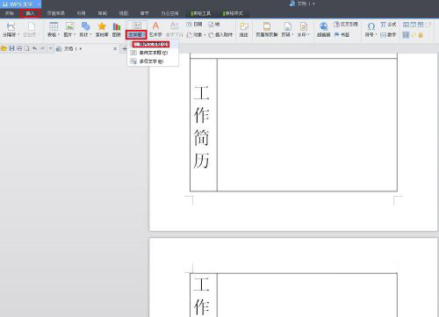This screenshot has width=439, height=317.
Task: Click the save disk quick-access icon
Action: pos(11,48)
